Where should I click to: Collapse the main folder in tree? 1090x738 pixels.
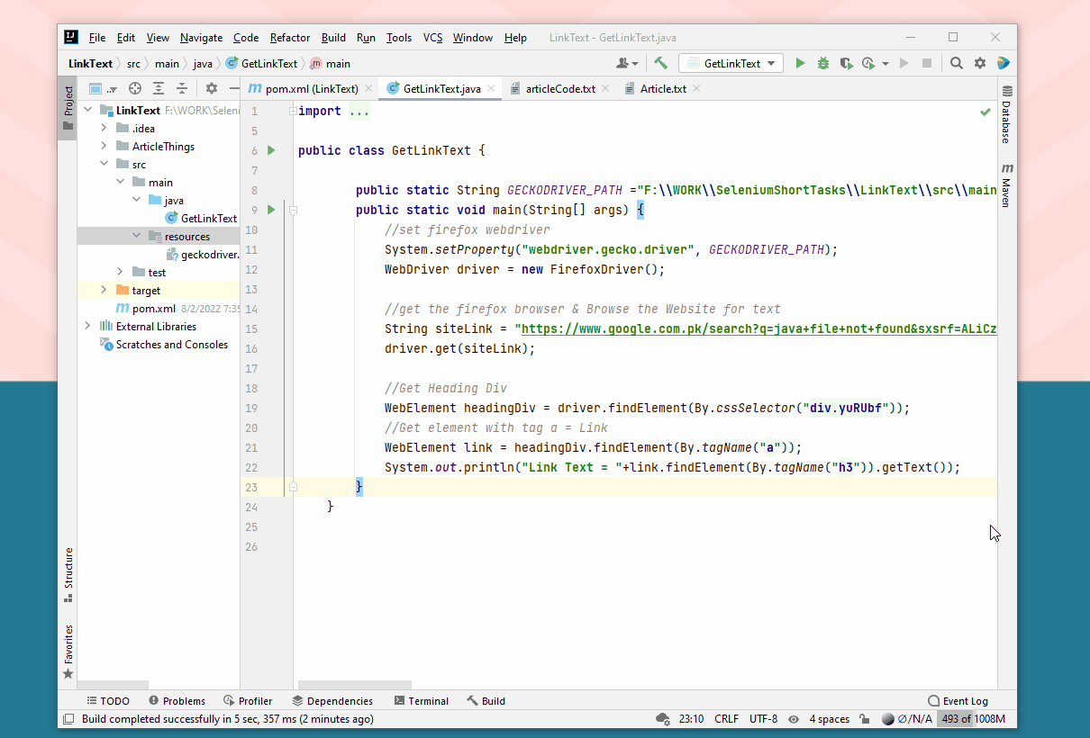click(x=121, y=182)
